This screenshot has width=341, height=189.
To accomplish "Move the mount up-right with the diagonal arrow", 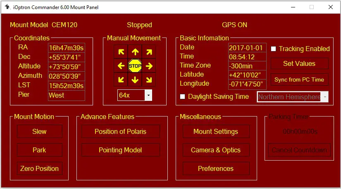I will (149, 52).
